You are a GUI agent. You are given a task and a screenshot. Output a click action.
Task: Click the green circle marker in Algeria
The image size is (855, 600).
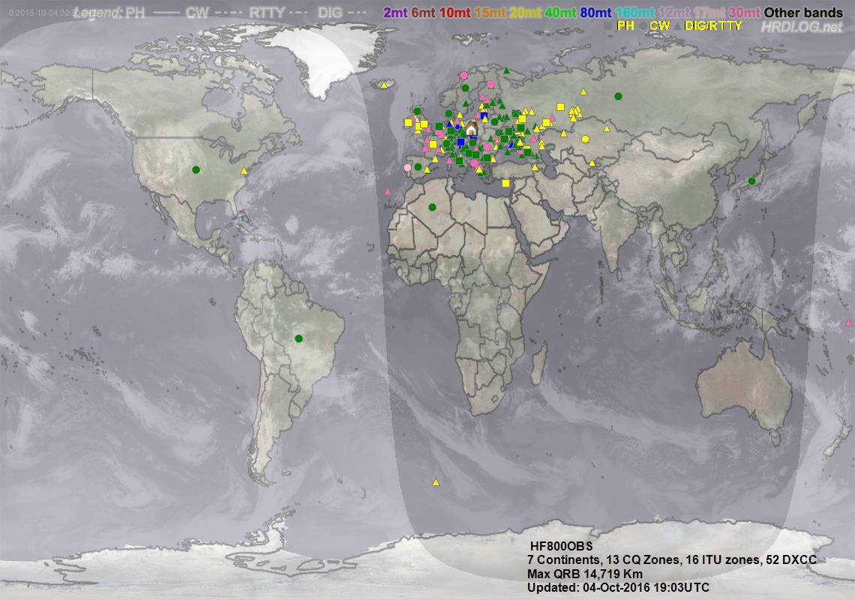coord(432,207)
